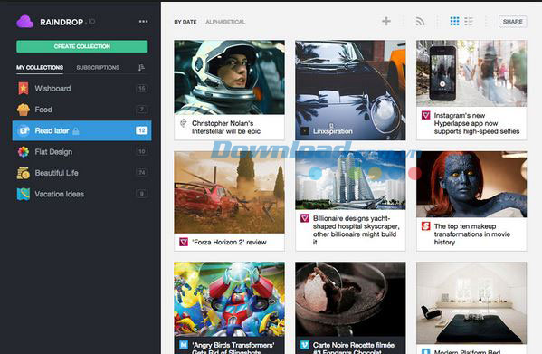Click the Linxspiration source icon
Viewport: 542px width, 354px height.
point(305,131)
